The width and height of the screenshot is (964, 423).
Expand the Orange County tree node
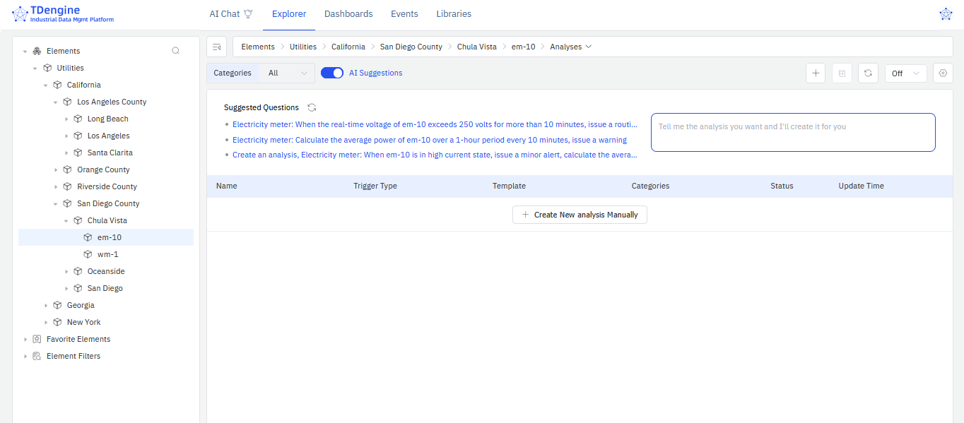[57, 169]
